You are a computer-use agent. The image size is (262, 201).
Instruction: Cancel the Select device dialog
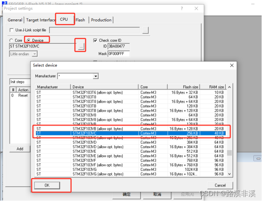coord(220,185)
